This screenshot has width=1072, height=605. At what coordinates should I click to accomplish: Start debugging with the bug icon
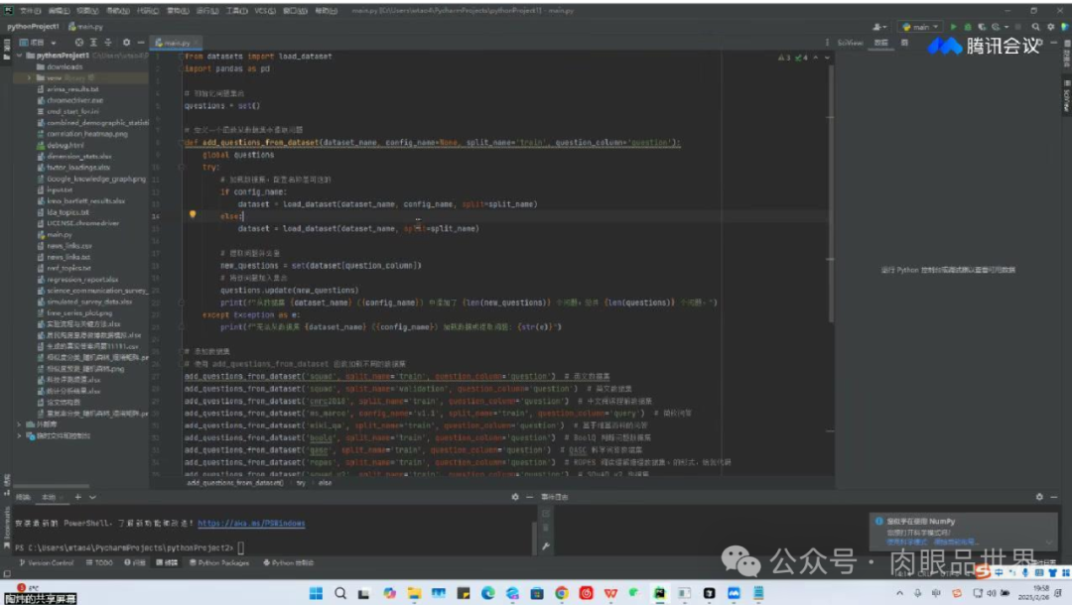(x=968, y=27)
